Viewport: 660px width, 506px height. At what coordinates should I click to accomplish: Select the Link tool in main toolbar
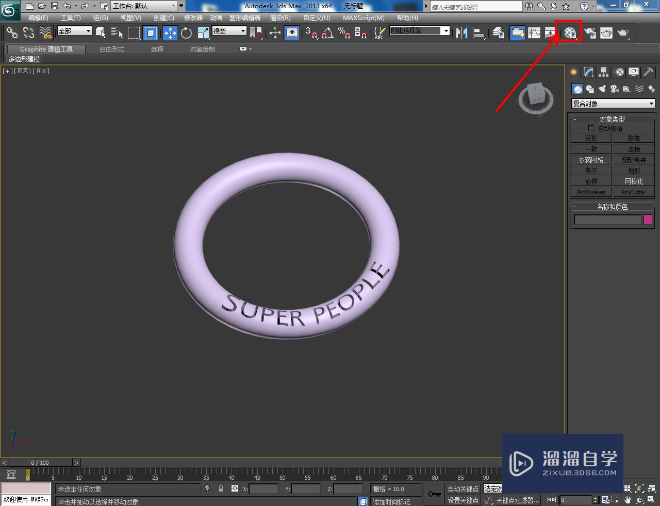click(11, 32)
